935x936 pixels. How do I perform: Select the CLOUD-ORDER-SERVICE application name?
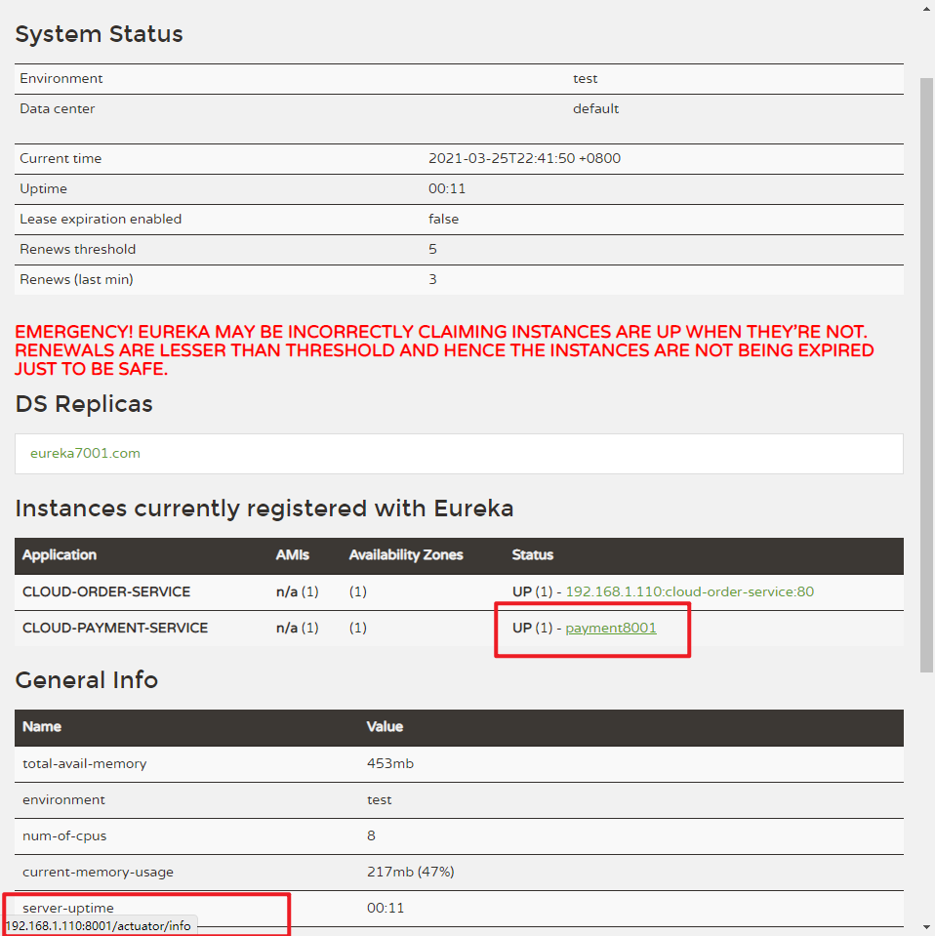point(106,591)
